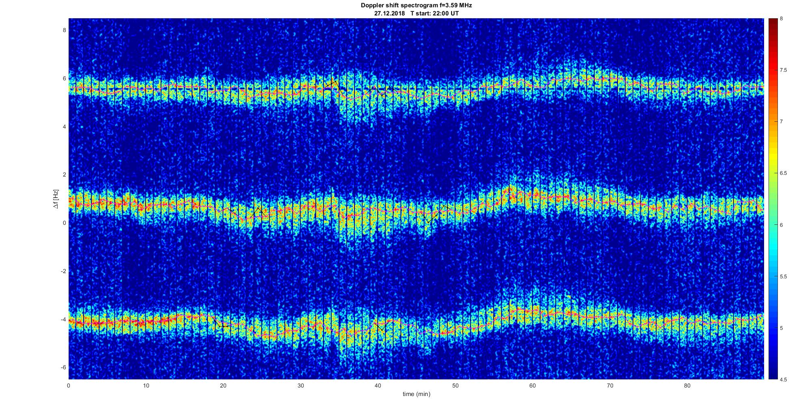This screenshot has width=812, height=407.
Task: Click the y-axis label 'Δf [Hz]'
Action: point(56,199)
